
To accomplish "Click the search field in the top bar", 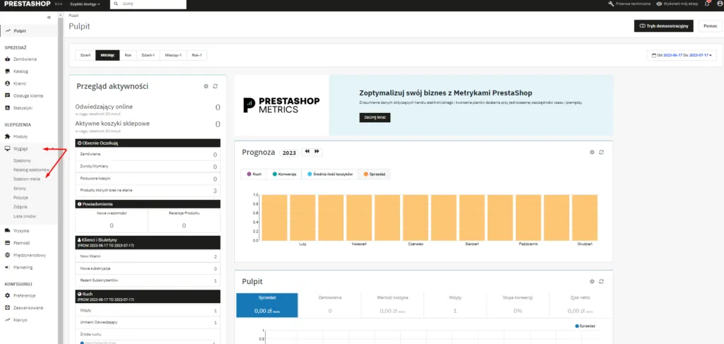I will (152, 4).
